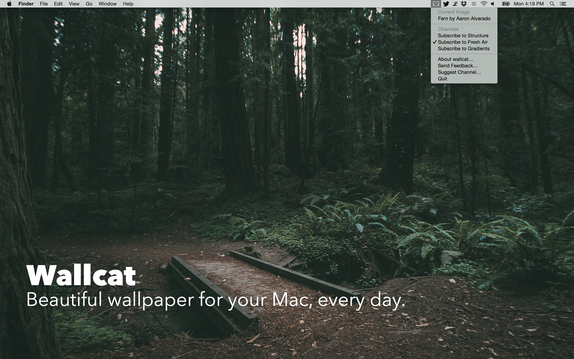Quit Wallcat from the menu
This screenshot has width=574, height=359.
[464, 79]
